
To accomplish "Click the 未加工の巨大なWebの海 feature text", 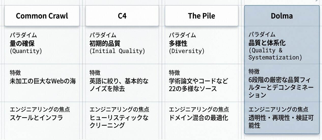I will 43,81.
